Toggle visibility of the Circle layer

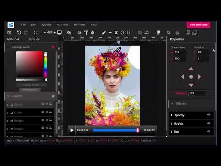click(x=47, y=112)
